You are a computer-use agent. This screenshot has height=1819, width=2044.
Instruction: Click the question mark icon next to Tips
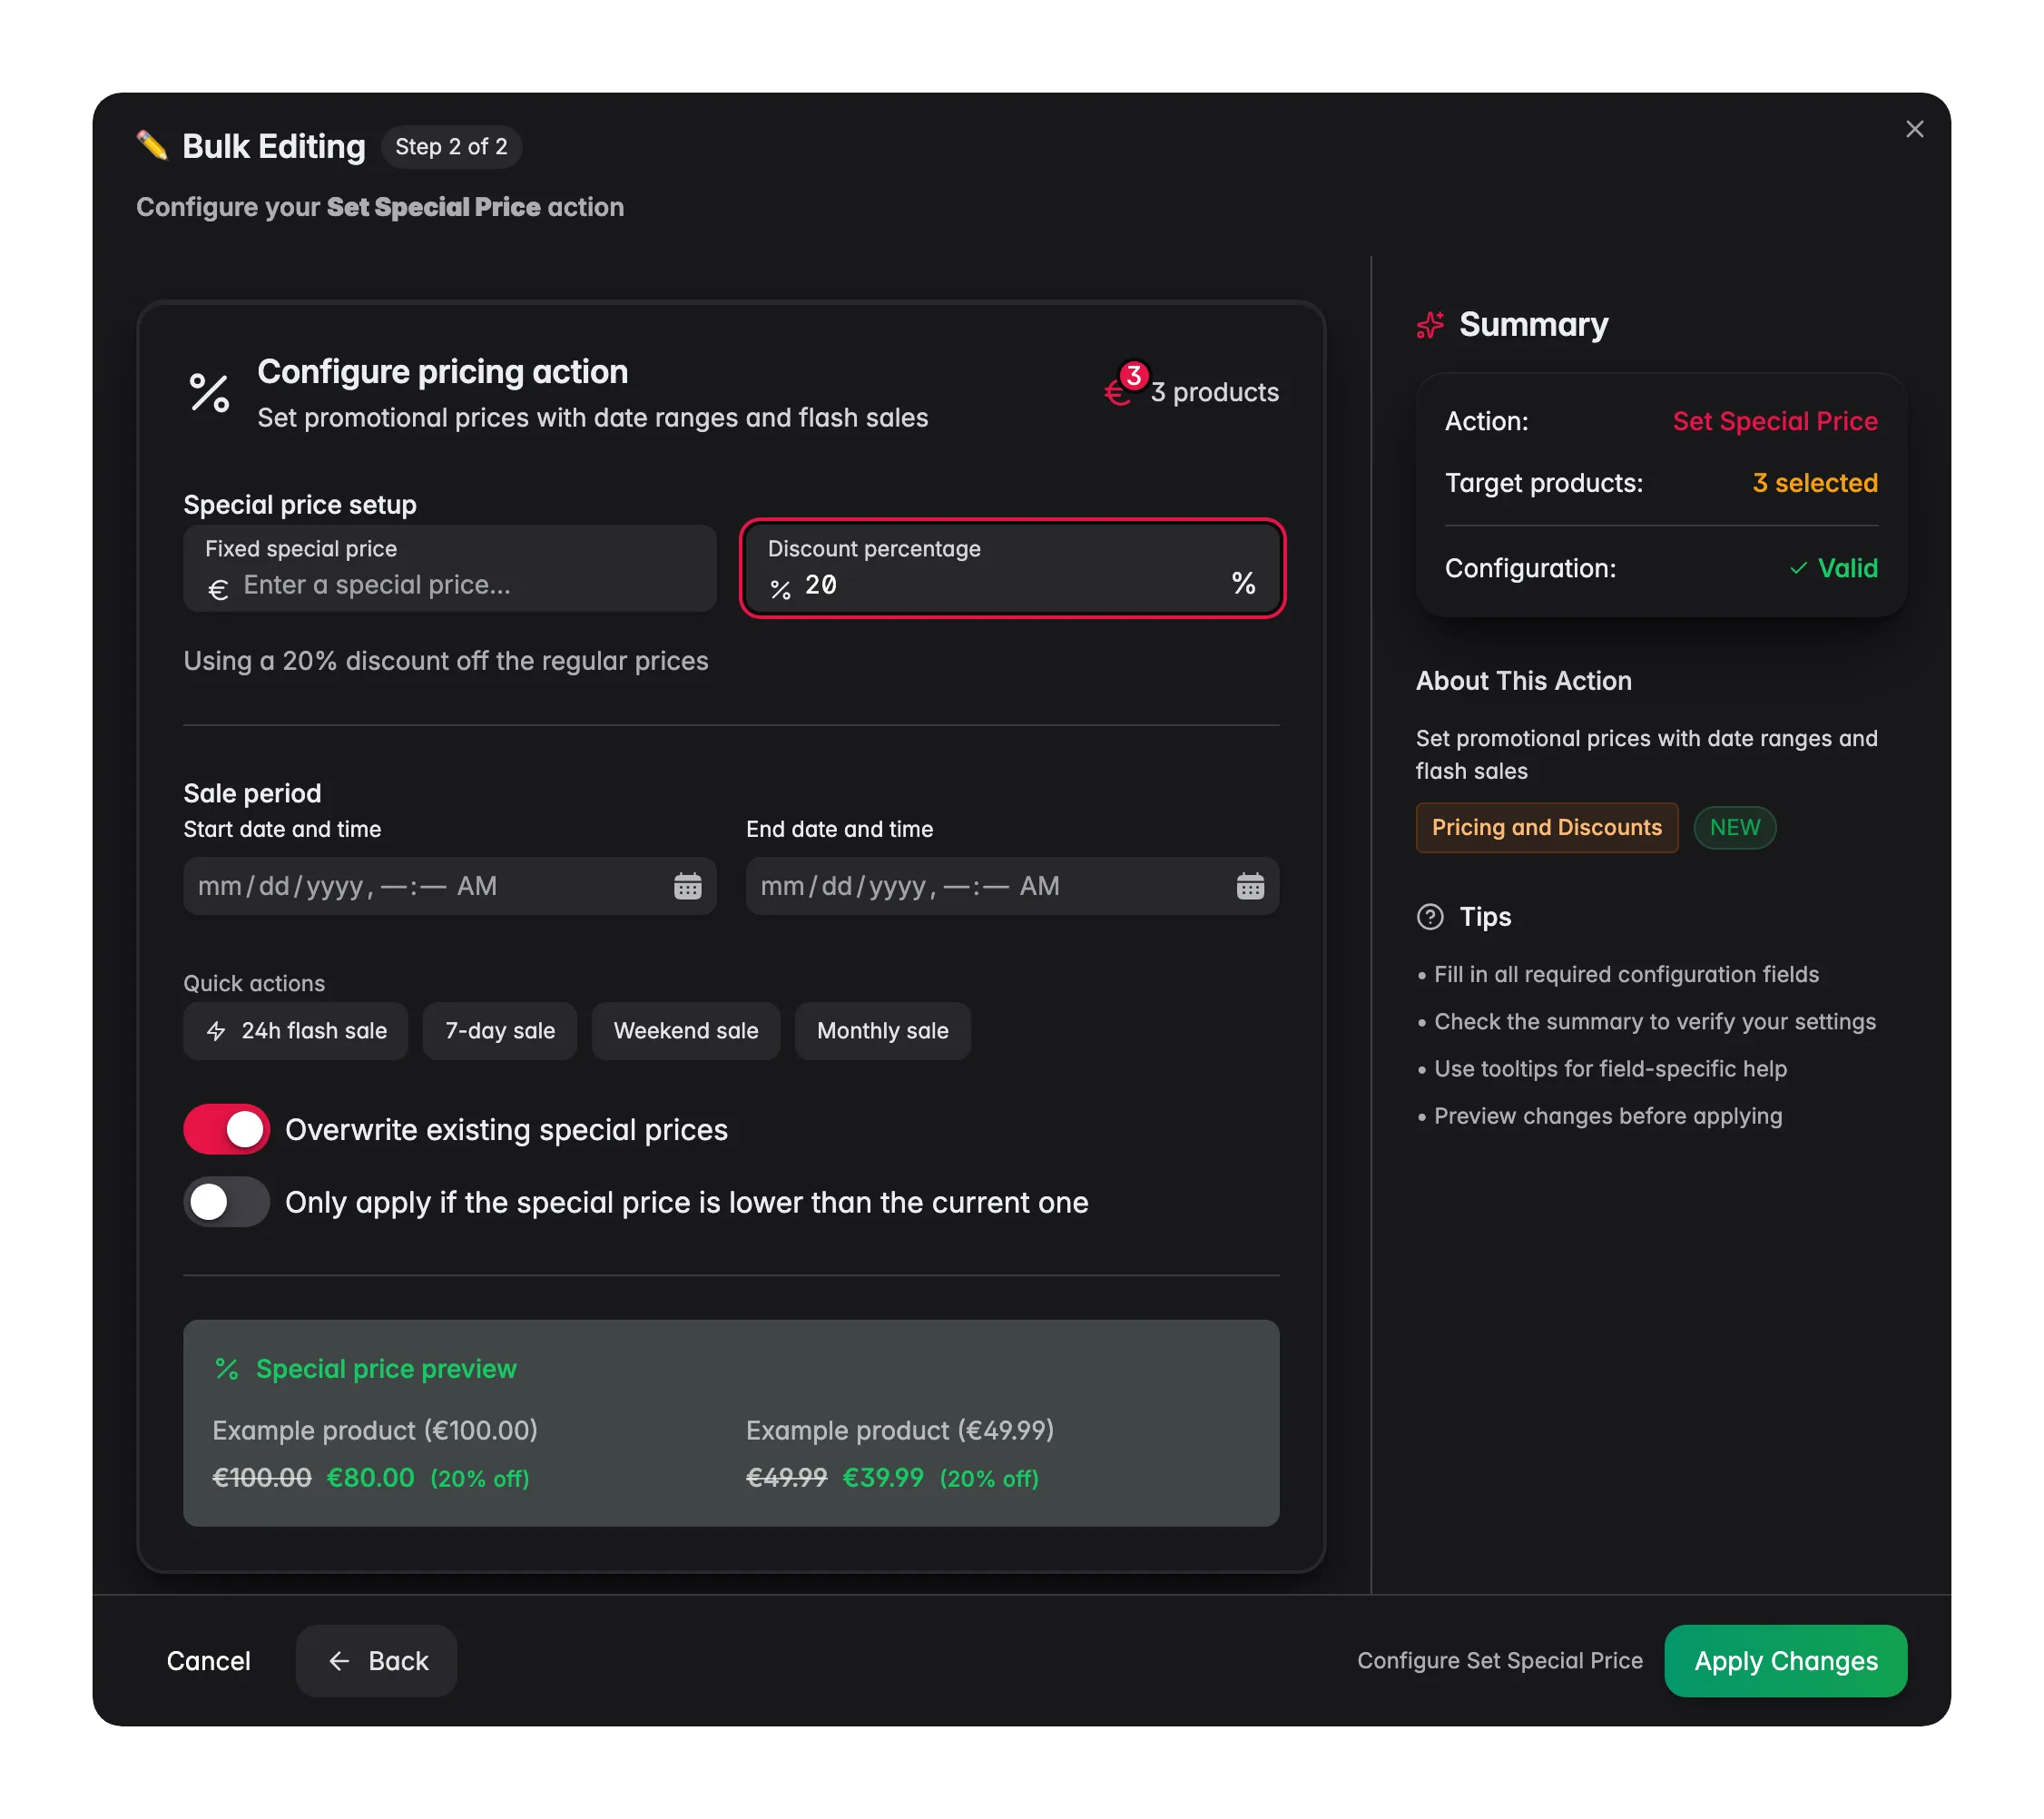point(1430,917)
